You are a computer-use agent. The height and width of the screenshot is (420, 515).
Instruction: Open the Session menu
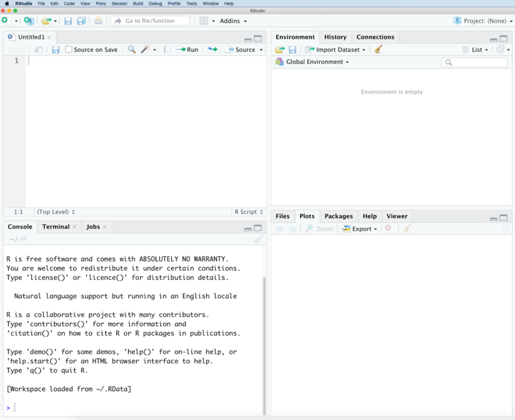click(x=119, y=3)
